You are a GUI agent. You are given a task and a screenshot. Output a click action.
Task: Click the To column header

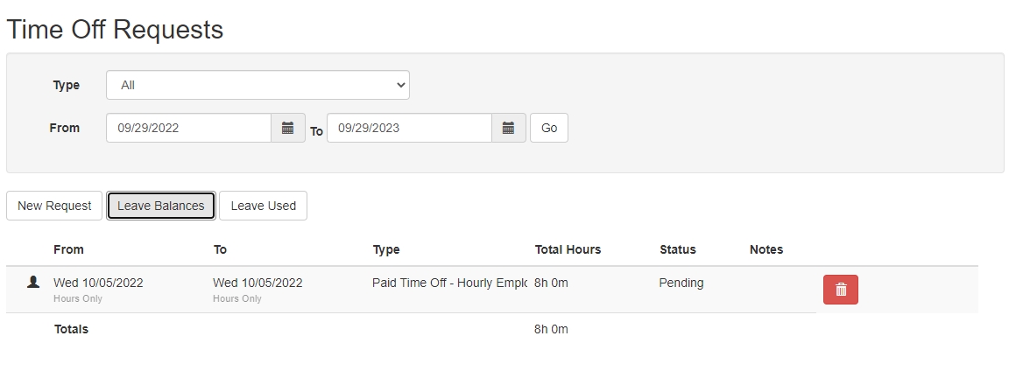click(220, 249)
